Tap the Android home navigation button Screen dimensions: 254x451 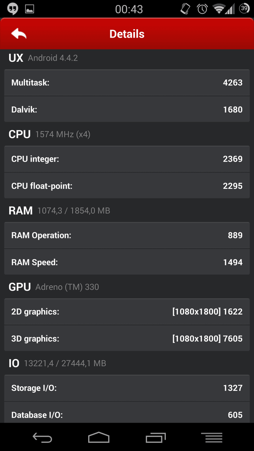99,437
